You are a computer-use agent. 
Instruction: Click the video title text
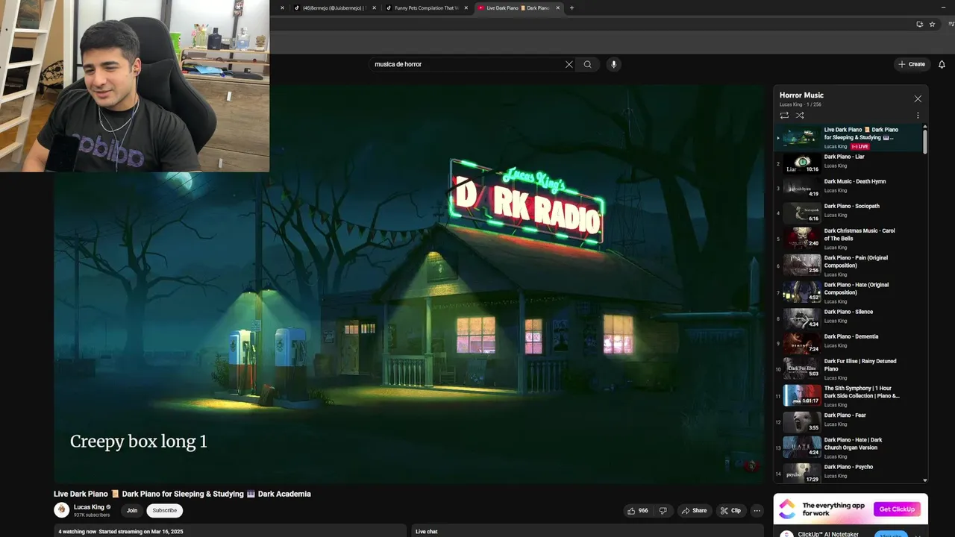coord(182,494)
